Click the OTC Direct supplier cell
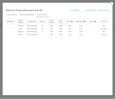115x99 pixels. pyautogui.click(x=104, y=29)
